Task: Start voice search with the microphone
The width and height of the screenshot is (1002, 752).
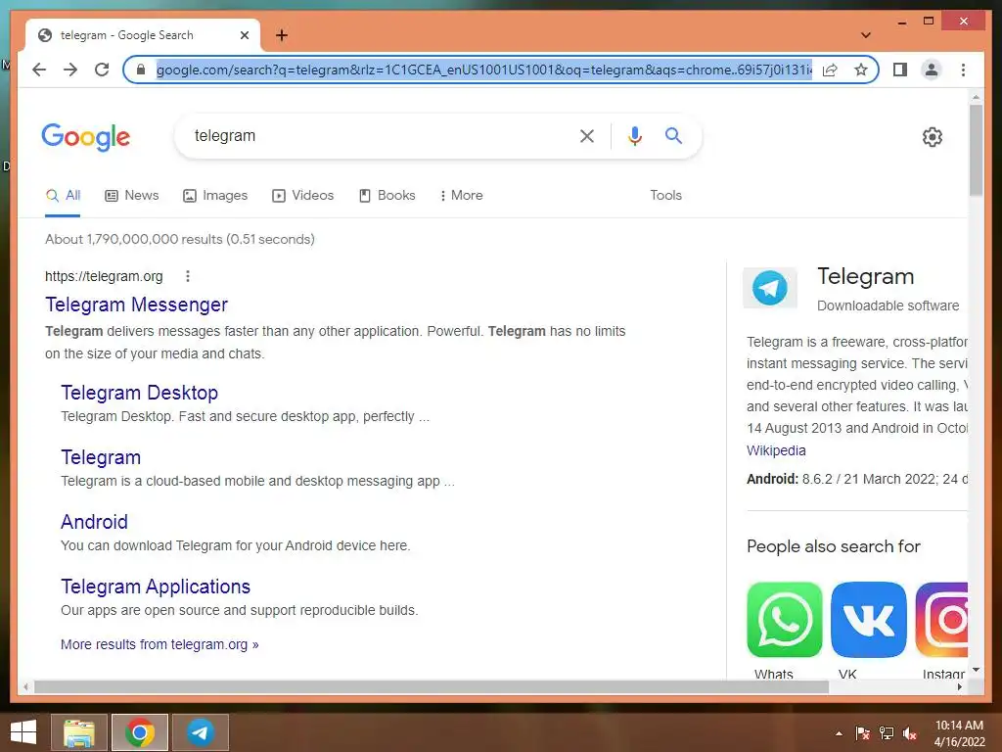Action: coord(634,135)
